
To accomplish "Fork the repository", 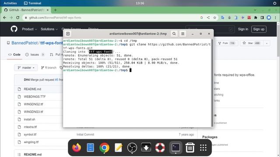I will [226, 43].
